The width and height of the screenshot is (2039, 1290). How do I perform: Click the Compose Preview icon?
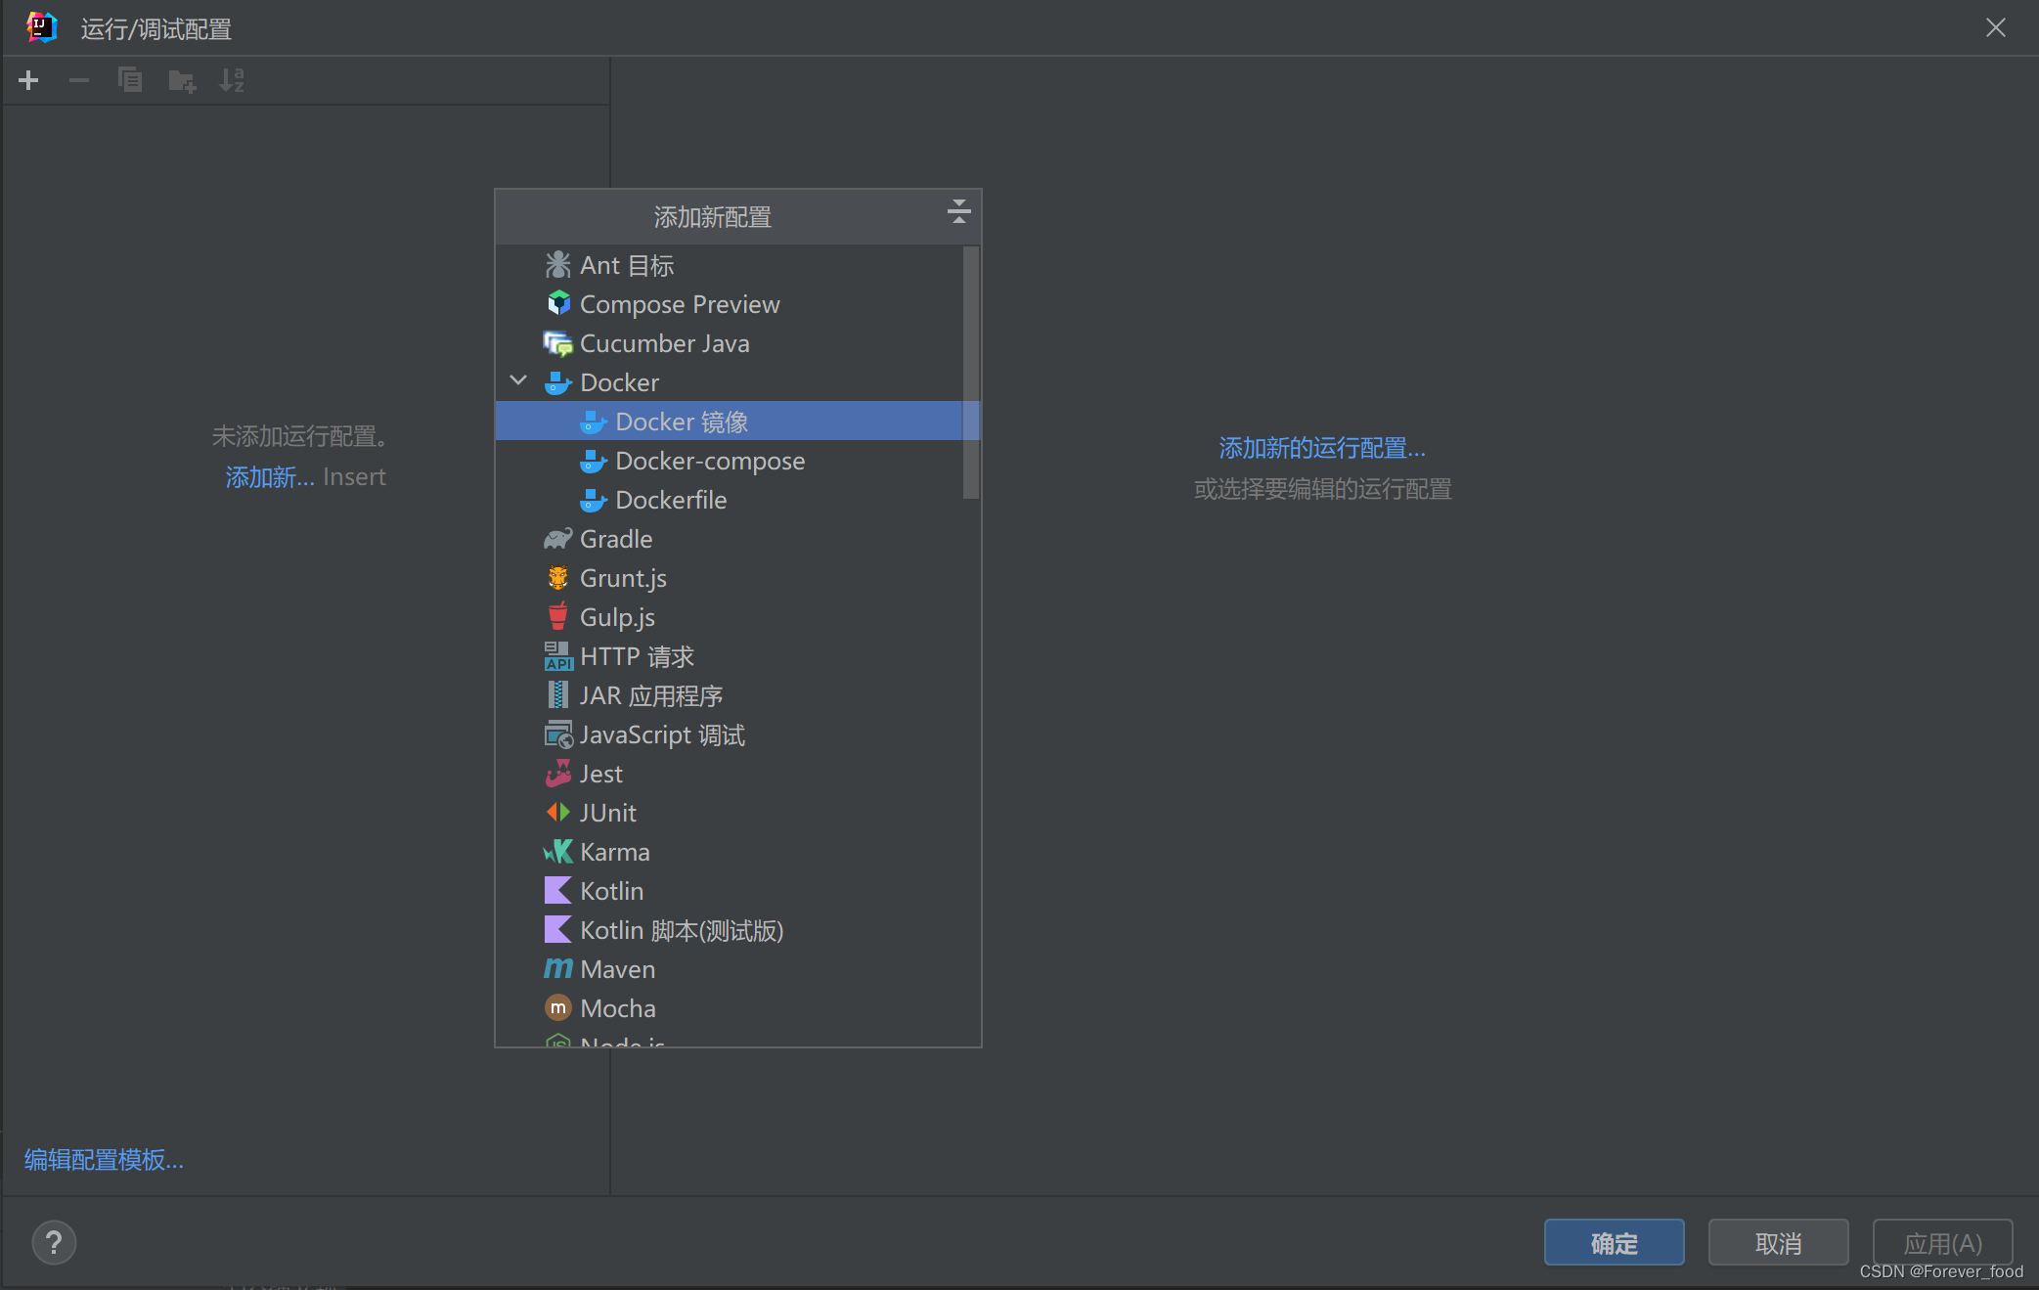(x=557, y=304)
